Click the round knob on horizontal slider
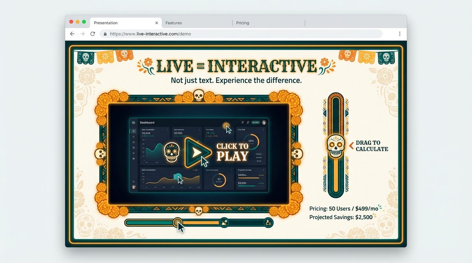 pos(177,223)
